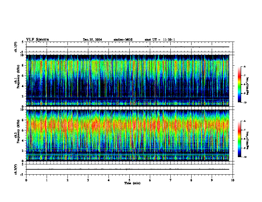The width and height of the screenshot is (262, 202).
Task: Click the ch.2 color bar log(PSD) label
Action: 248,141
